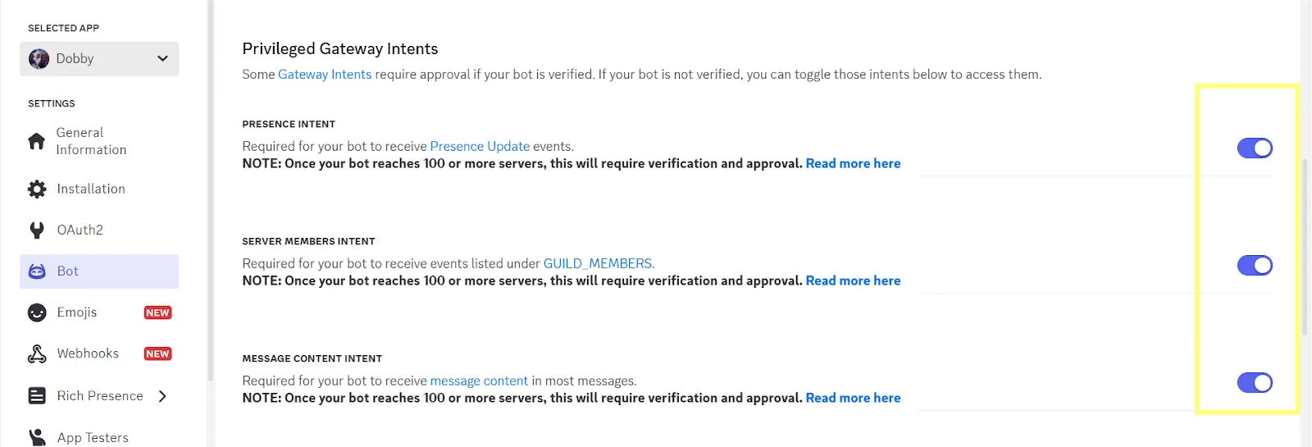Viewport: 1312px width, 447px height.
Task: Click the message content link
Action: (479, 381)
